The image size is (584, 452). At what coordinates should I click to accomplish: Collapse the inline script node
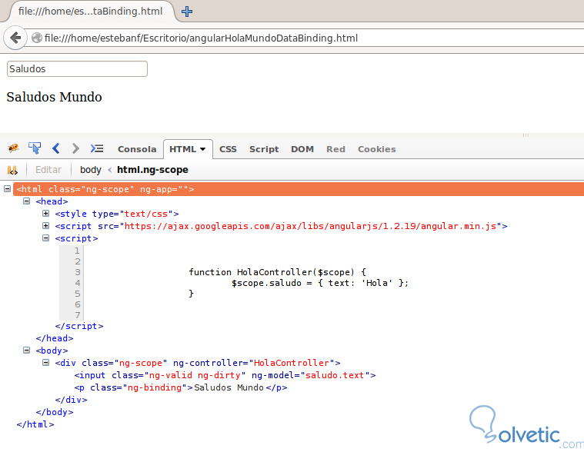pos(46,238)
